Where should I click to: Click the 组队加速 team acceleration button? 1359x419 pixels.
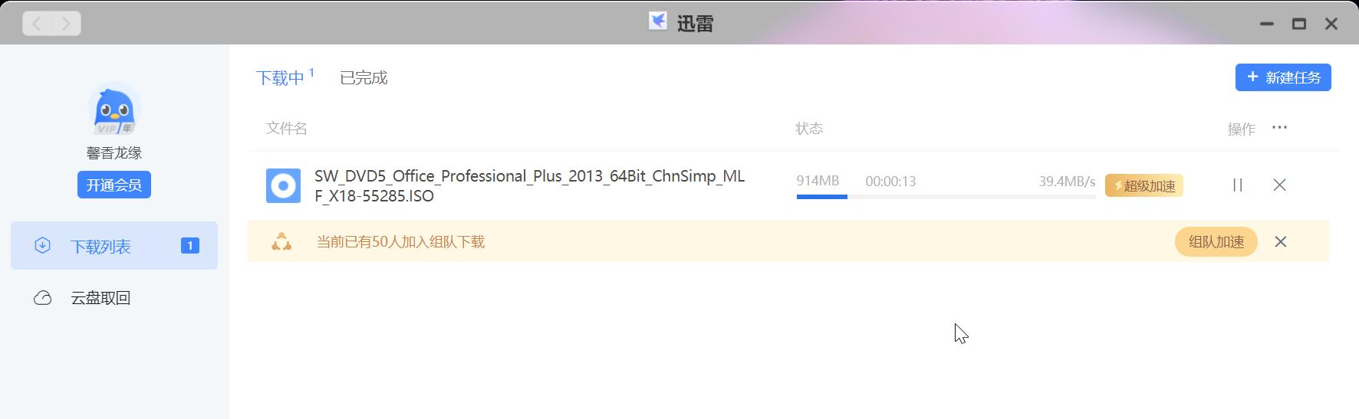click(x=1216, y=242)
